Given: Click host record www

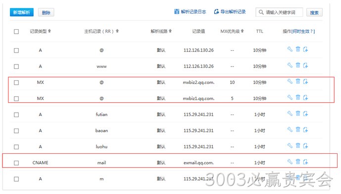Looking at the screenshot, I should 101,66.
